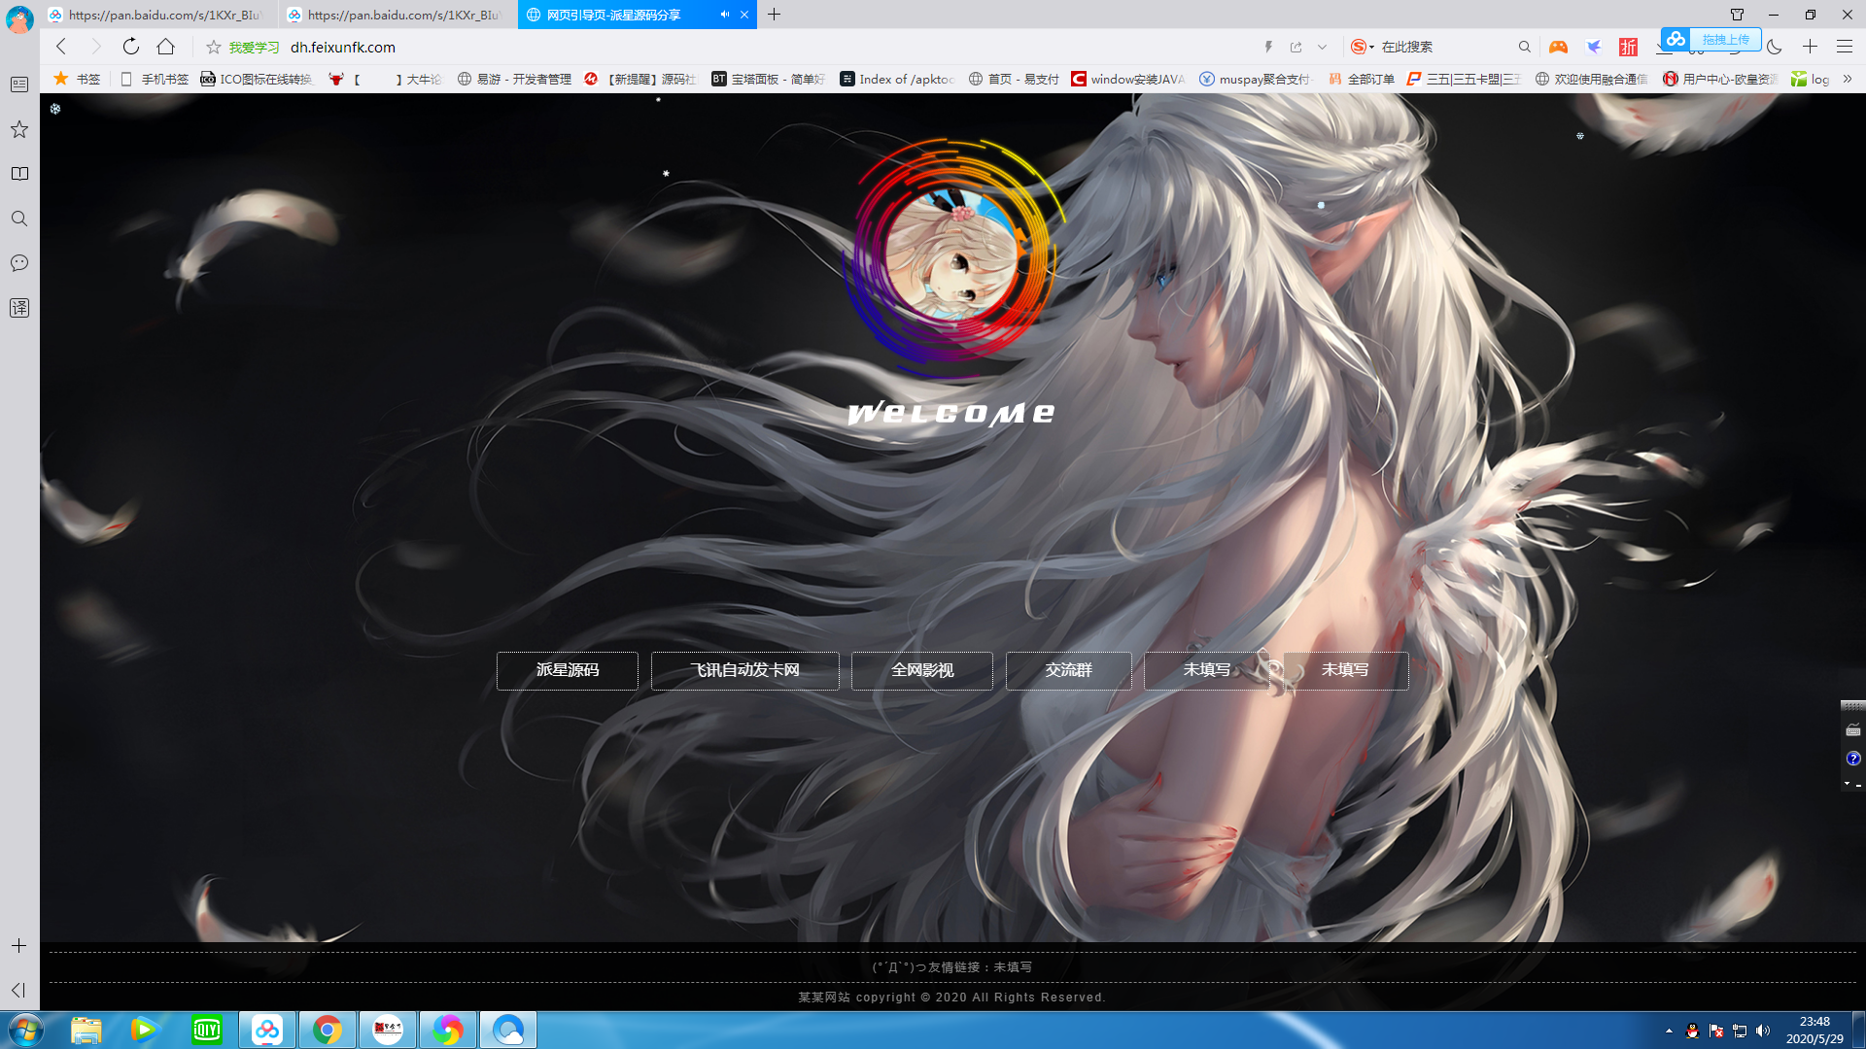The height and width of the screenshot is (1049, 1866).
Task: Open 用户中心-欧皇资源 bookmark
Action: pos(1720,79)
